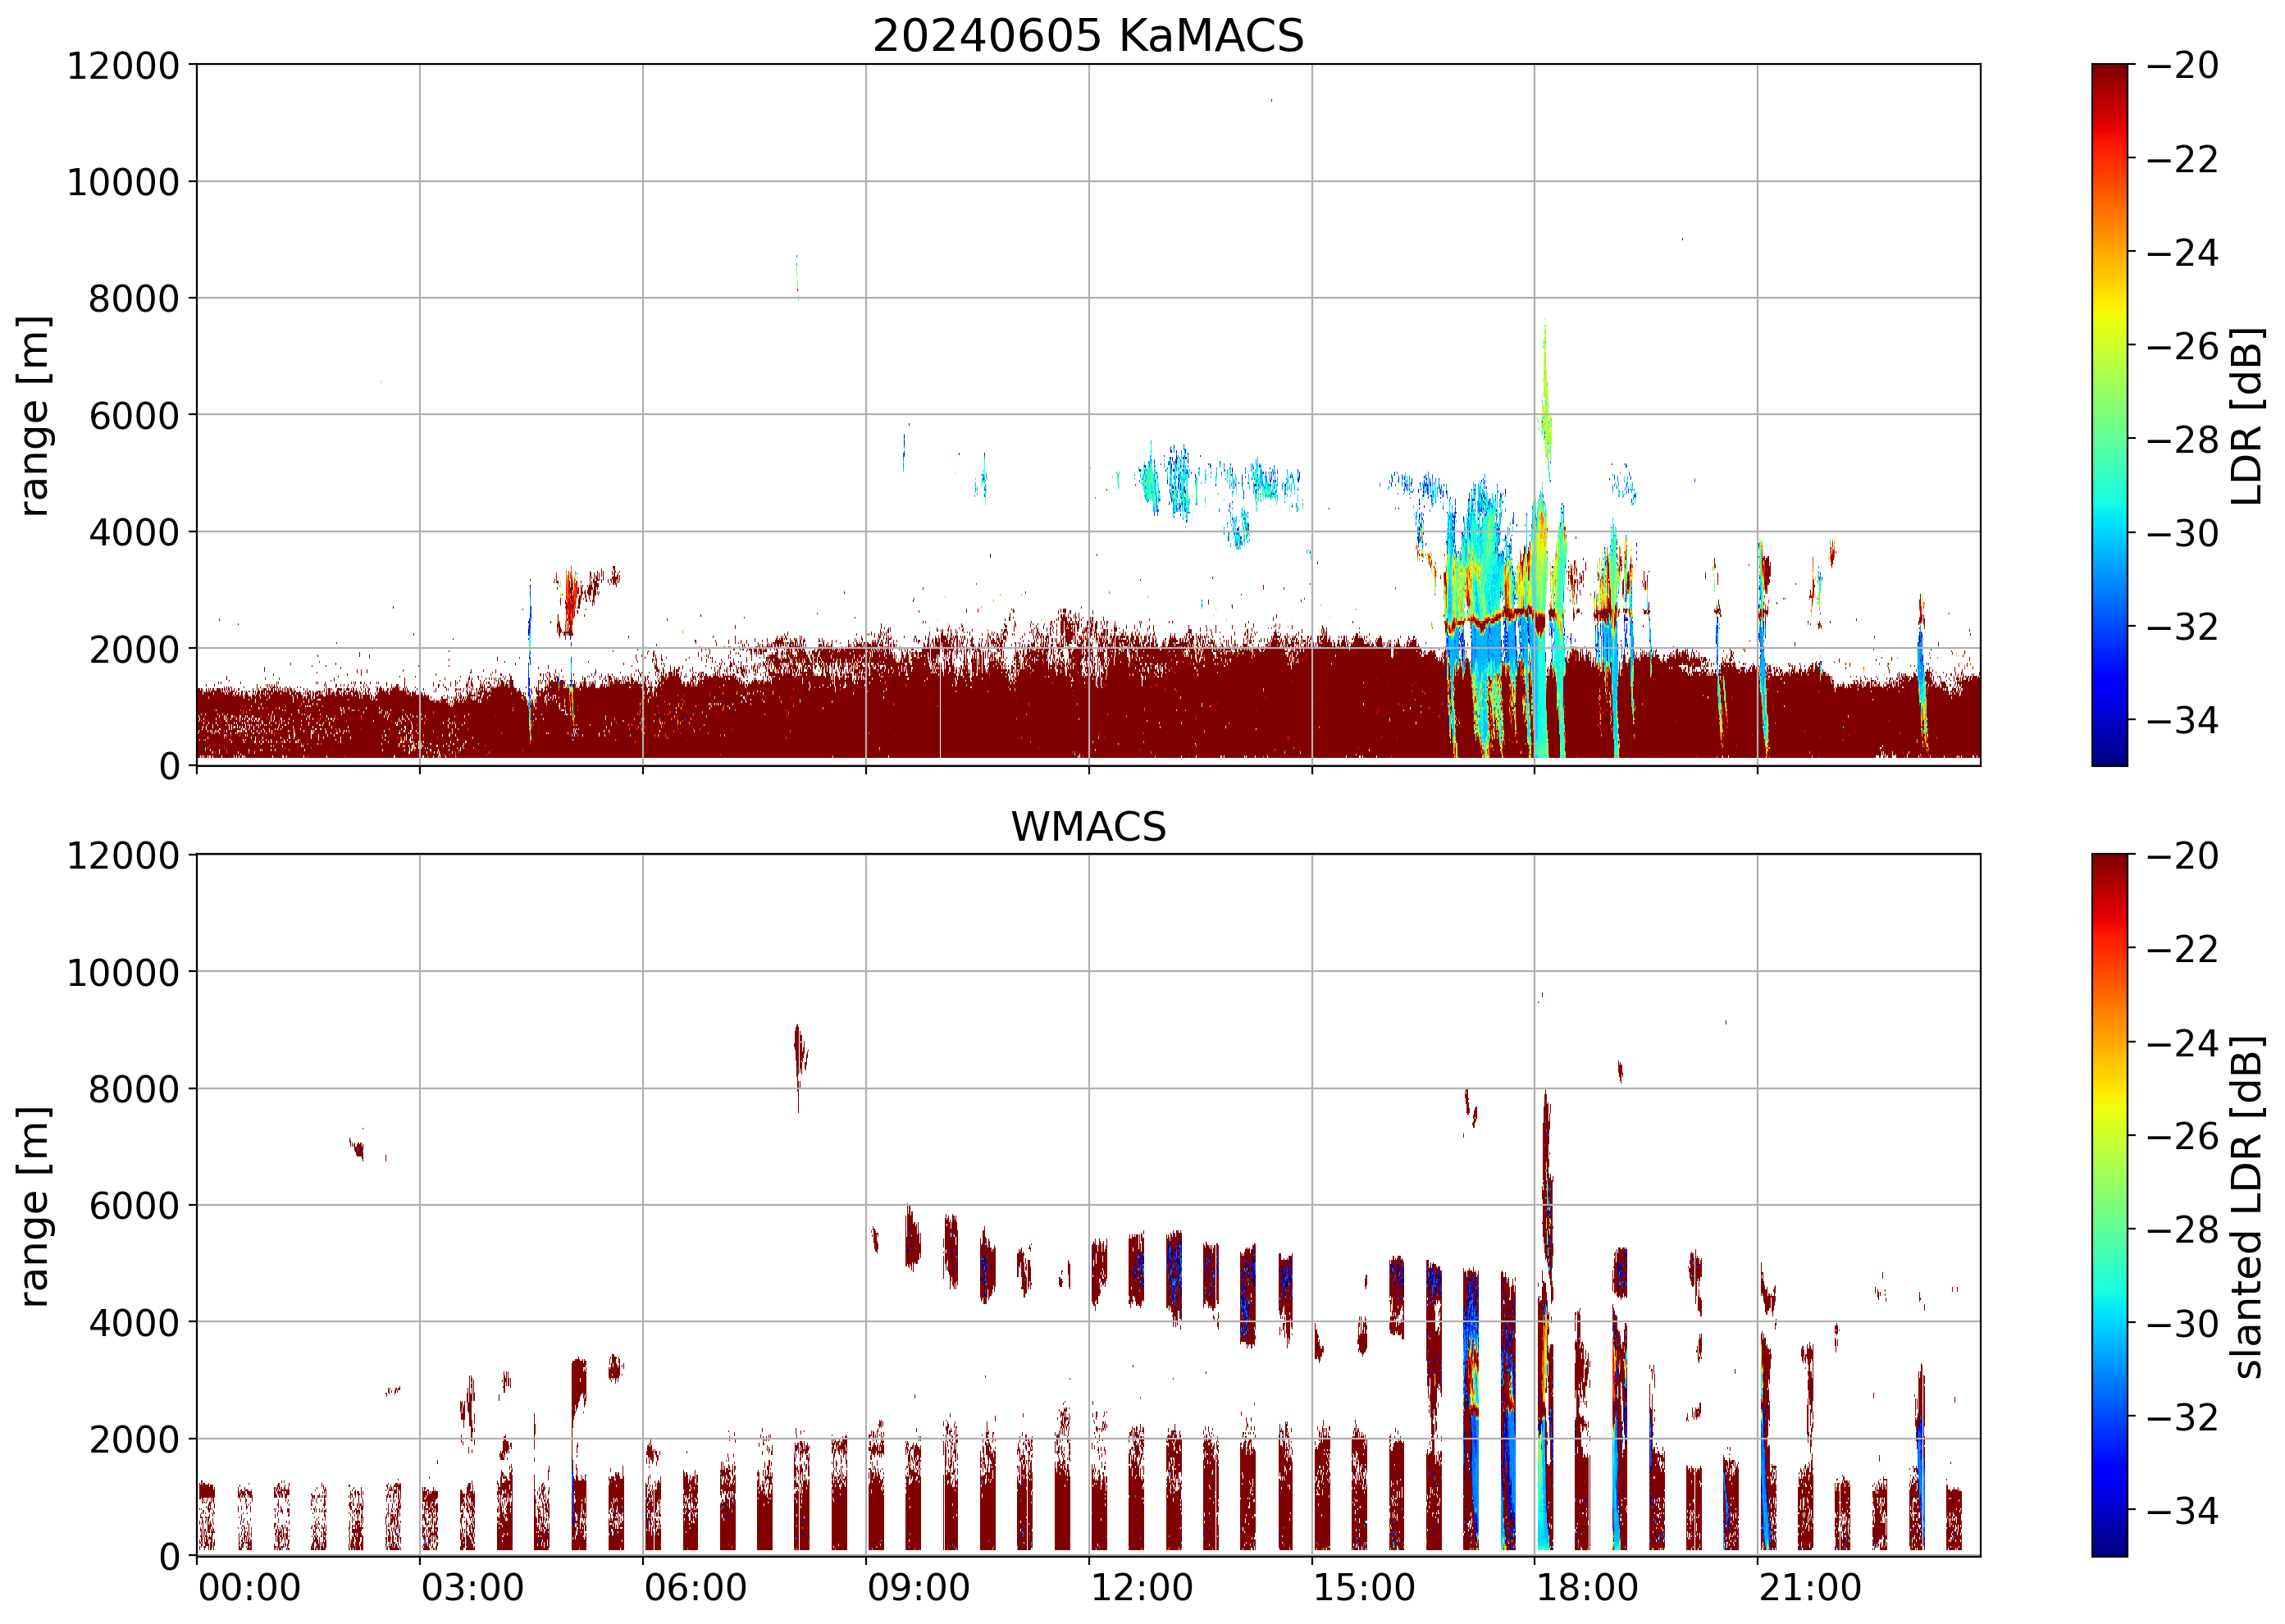Click the 00:00 x-axis tick label
The image size is (2285, 1624).
[249, 1588]
